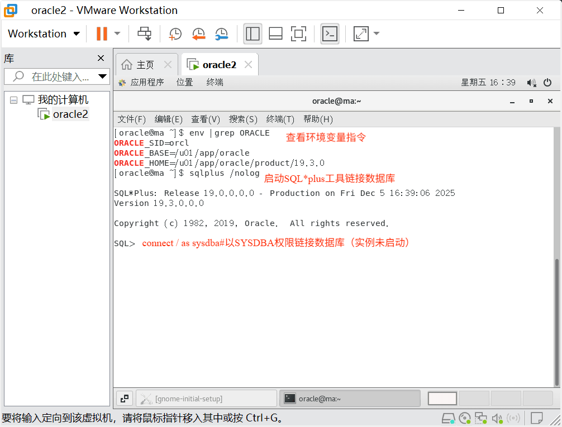The image size is (562, 427).
Task: Click the ORACLE_HOME path output line
Action: (220, 163)
